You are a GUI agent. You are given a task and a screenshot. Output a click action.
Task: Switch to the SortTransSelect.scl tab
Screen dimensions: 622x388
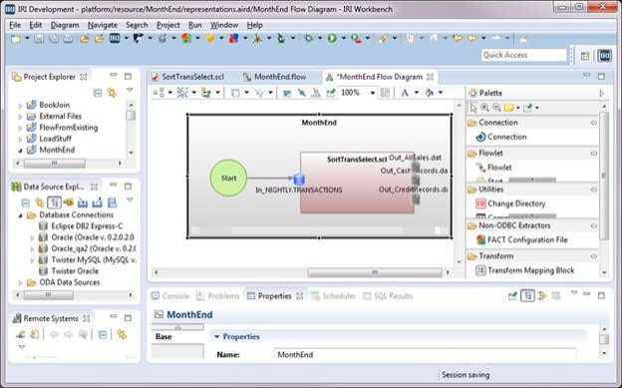pyautogui.click(x=188, y=77)
